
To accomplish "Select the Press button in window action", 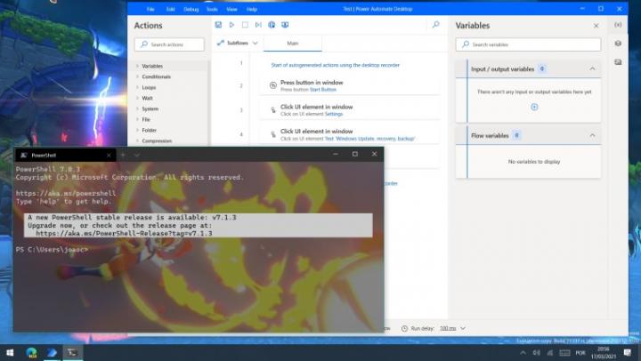I will (x=350, y=85).
